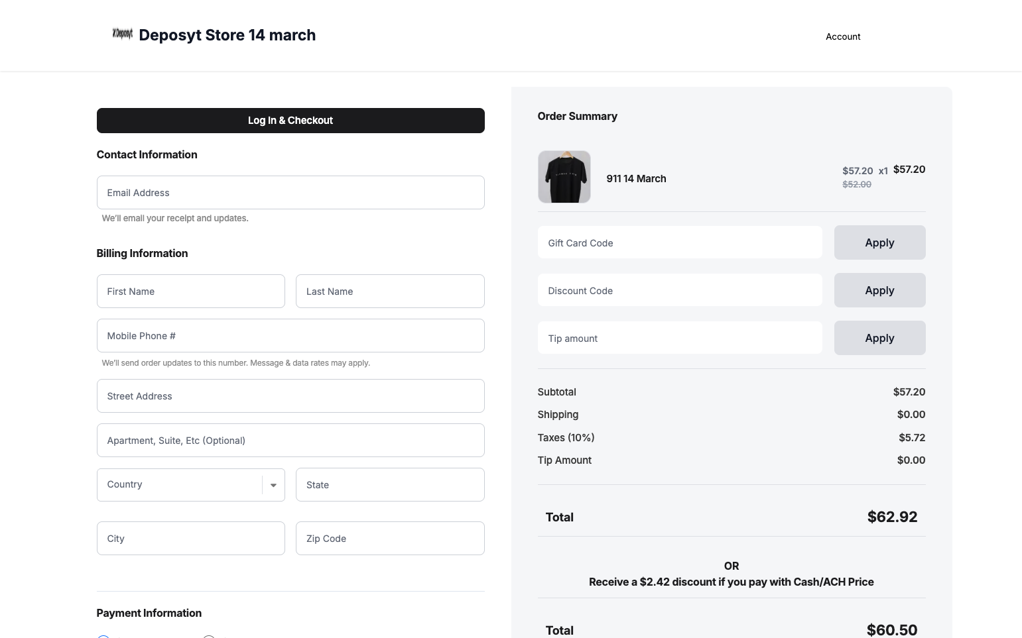1022x638 pixels.
Task: Click the $60.50 cash total
Action: [892, 629]
